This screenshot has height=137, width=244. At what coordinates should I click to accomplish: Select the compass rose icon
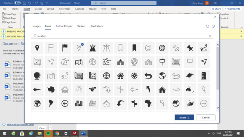point(135,76)
